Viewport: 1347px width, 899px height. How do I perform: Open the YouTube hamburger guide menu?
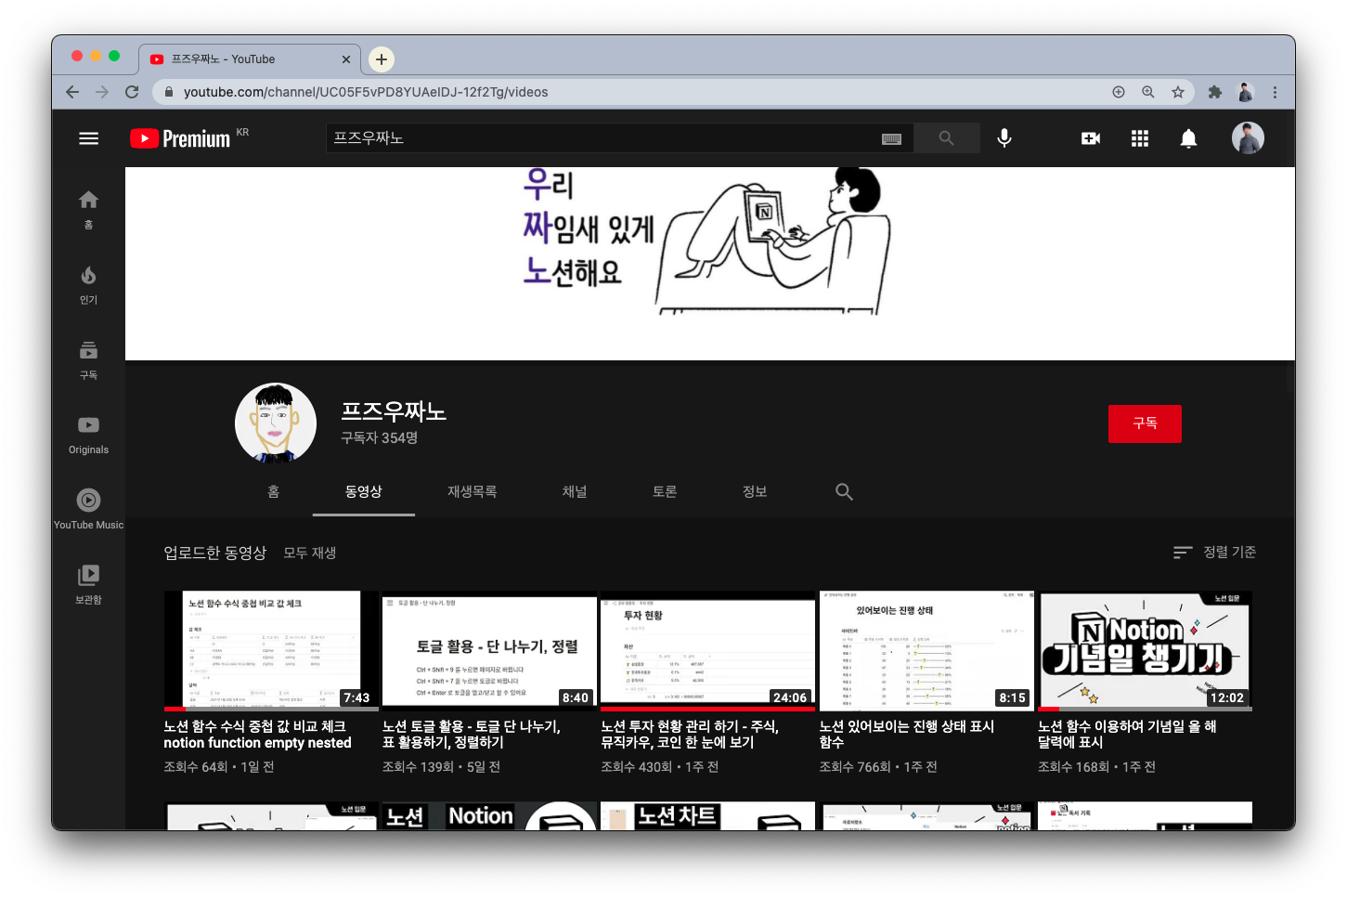click(x=88, y=138)
